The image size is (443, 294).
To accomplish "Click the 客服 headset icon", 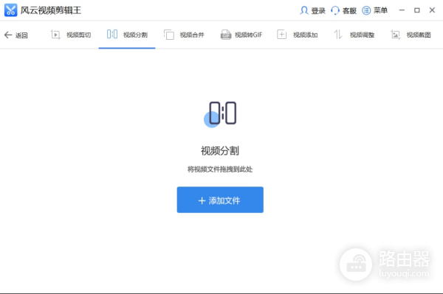I will (x=334, y=10).
